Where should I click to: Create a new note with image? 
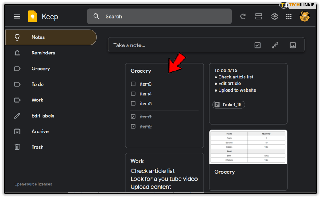click(293, 45)
